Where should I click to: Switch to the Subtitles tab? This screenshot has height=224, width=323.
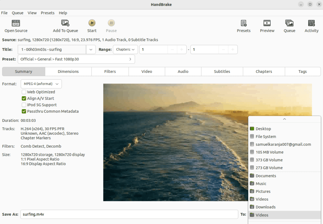coord(222,72)
